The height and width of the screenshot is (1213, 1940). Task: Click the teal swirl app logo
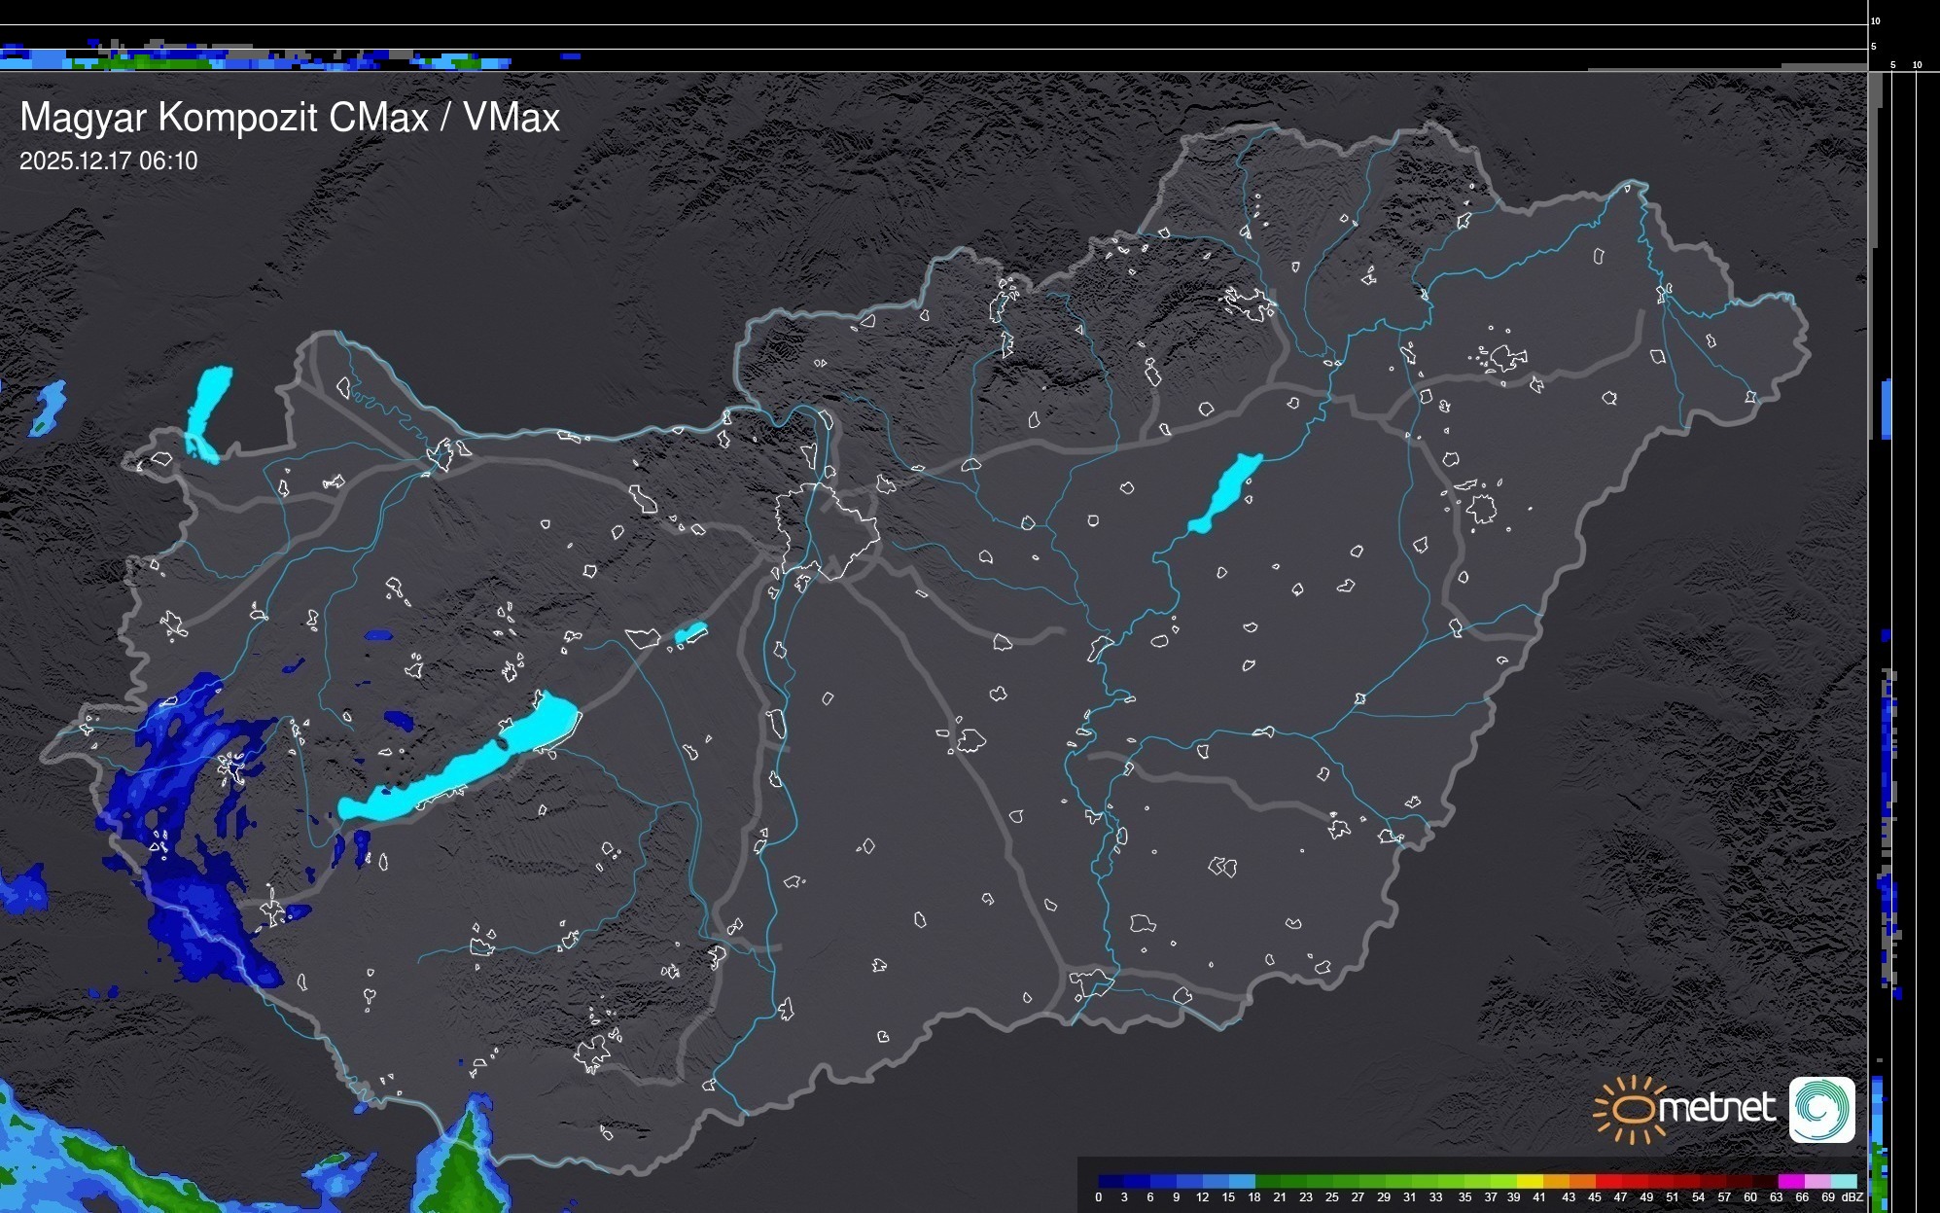(1821, 1109)
